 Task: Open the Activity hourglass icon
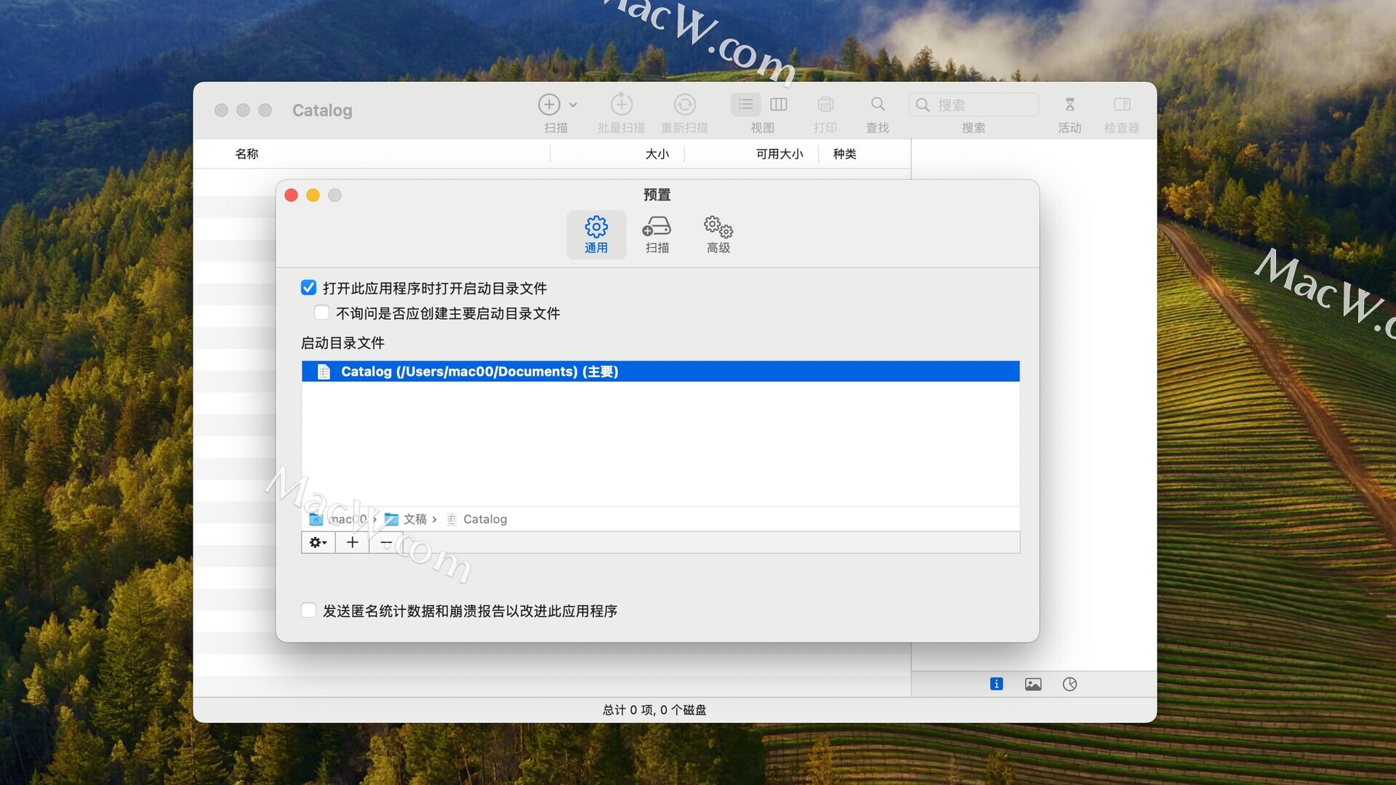pos(1070,105)
